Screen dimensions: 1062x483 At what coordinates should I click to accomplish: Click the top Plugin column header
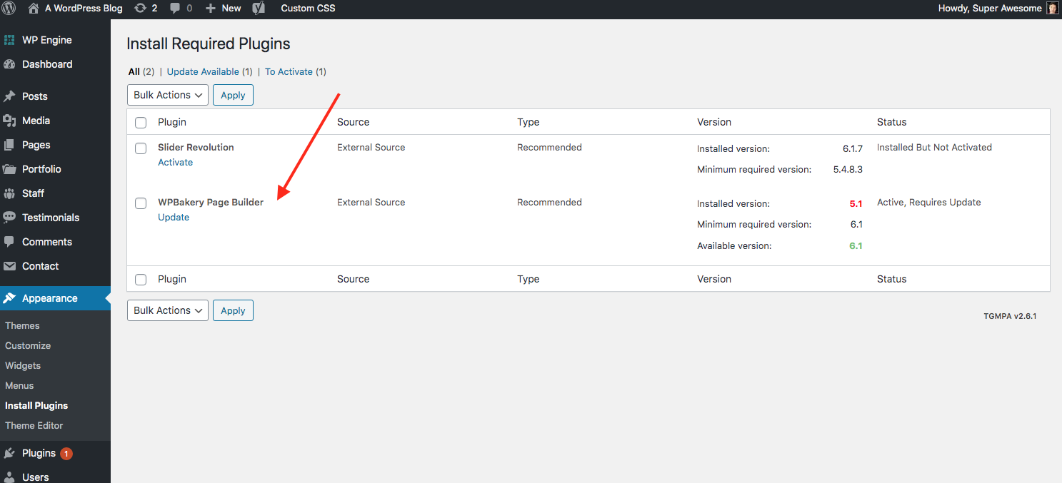pyautogui.click(x=172, y=122)
